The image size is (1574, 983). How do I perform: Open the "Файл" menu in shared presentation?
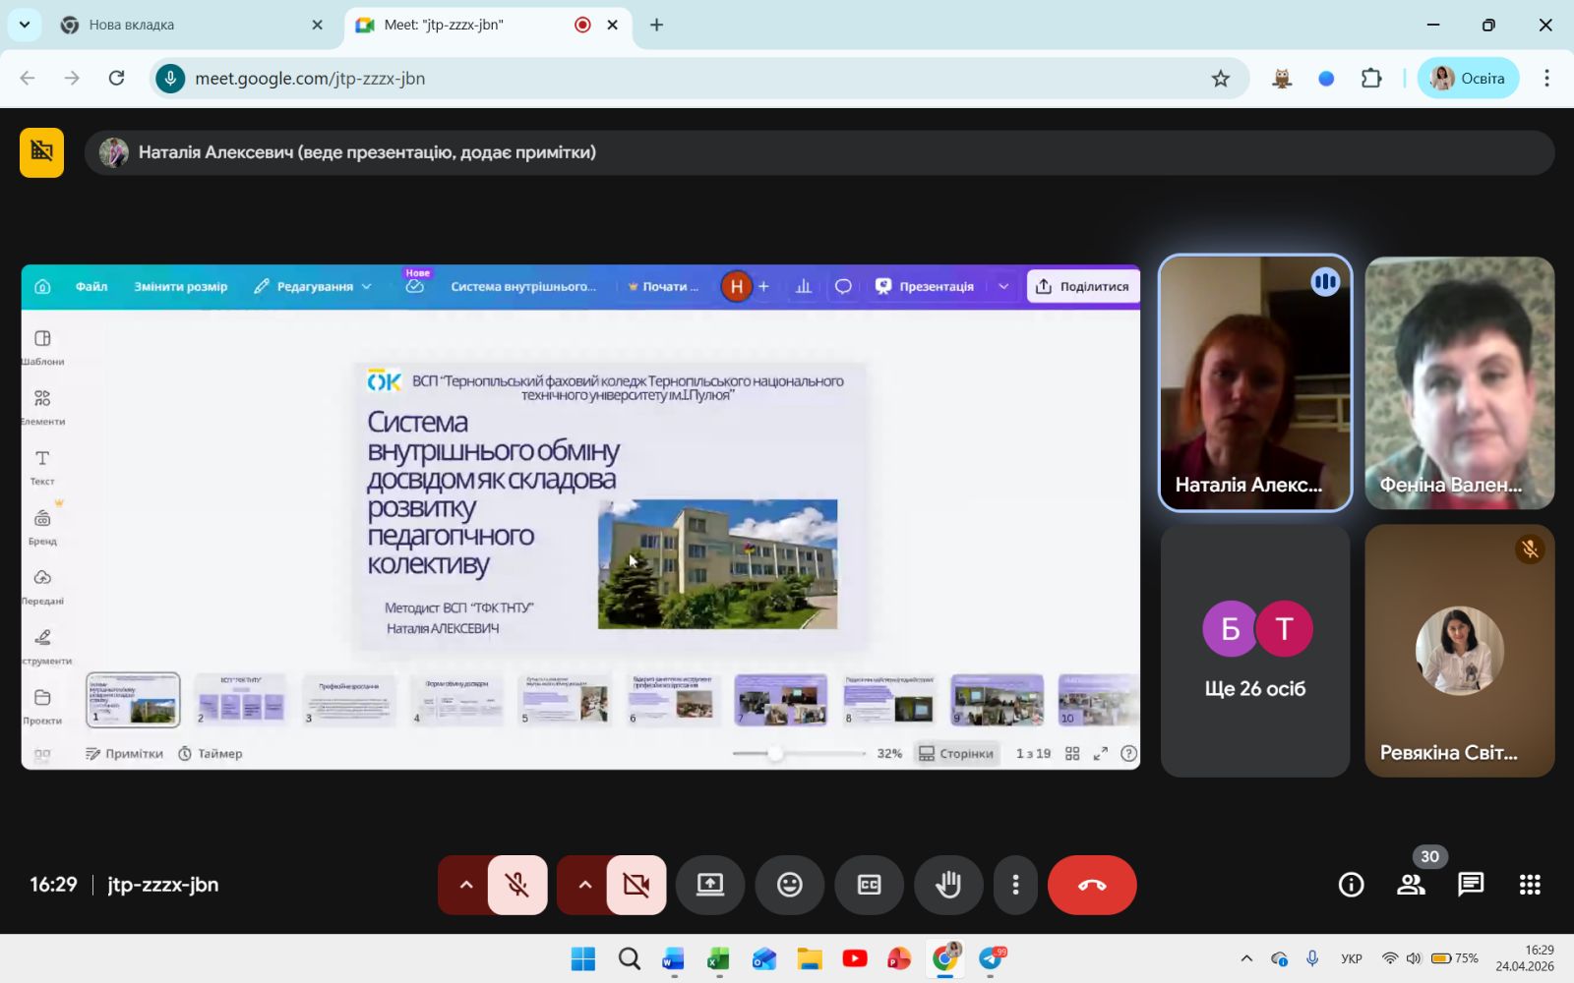point(91,287)
